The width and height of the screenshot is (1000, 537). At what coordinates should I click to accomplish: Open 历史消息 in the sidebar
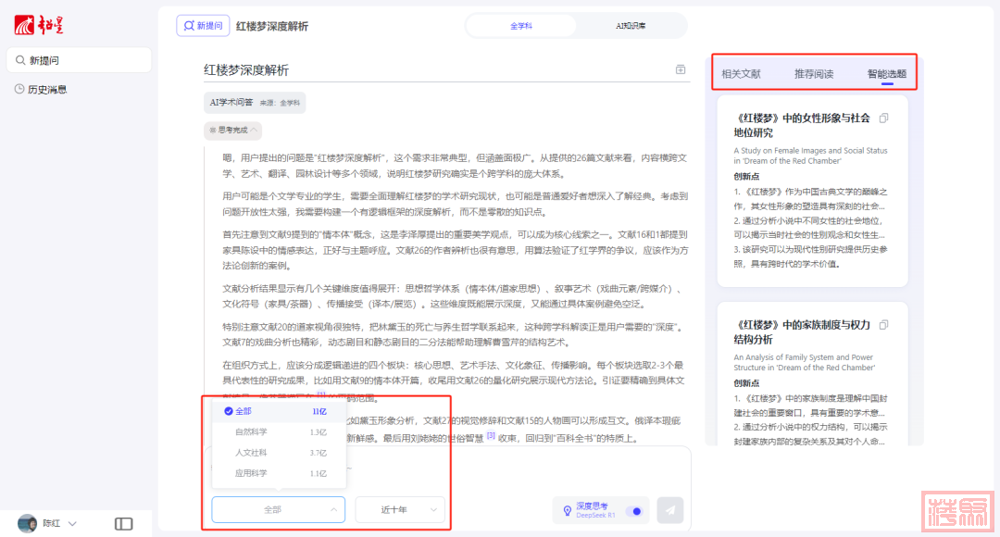[x=47, y=90]
